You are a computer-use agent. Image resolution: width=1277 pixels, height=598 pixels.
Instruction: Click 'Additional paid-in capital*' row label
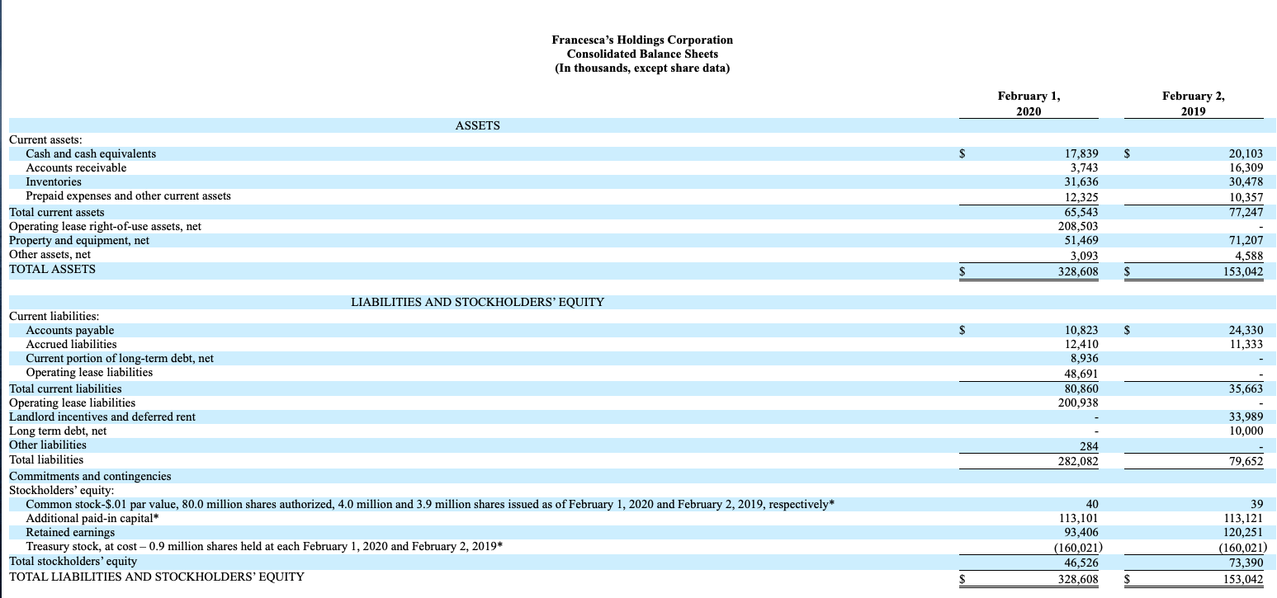92,518
